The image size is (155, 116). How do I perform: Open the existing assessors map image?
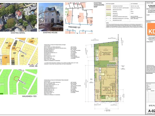click(79, 18)
